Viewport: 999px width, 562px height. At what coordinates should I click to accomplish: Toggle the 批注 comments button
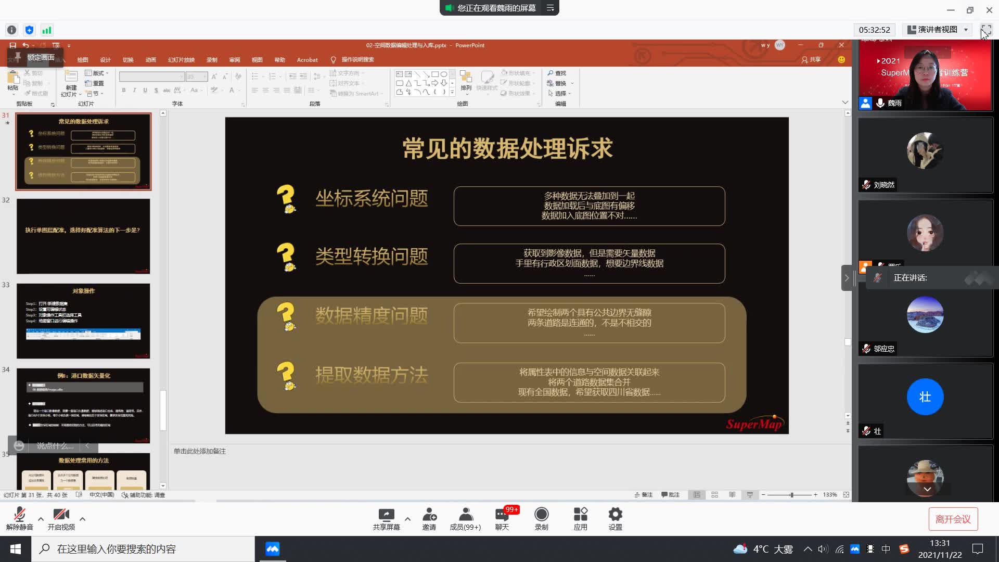[671, 495]
